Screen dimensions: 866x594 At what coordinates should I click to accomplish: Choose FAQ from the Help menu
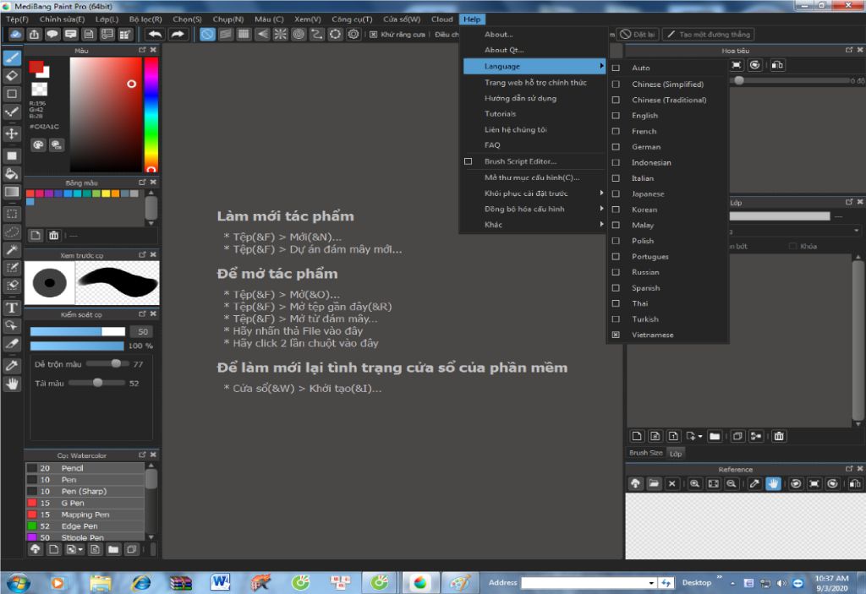click(492, 145)
